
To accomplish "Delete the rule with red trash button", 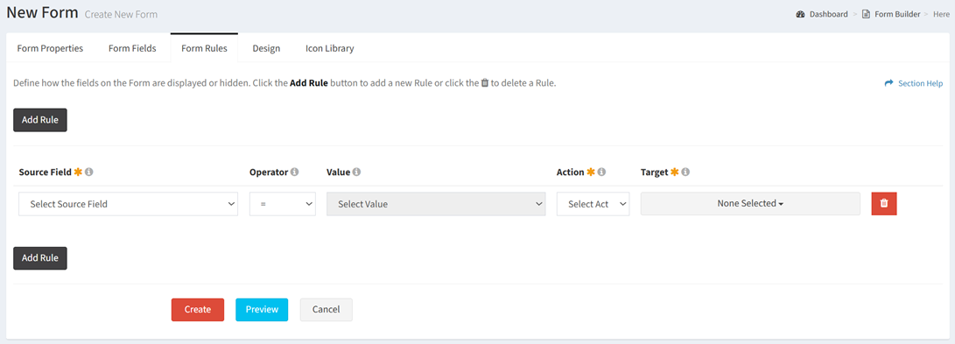I will tap(884, 204).
